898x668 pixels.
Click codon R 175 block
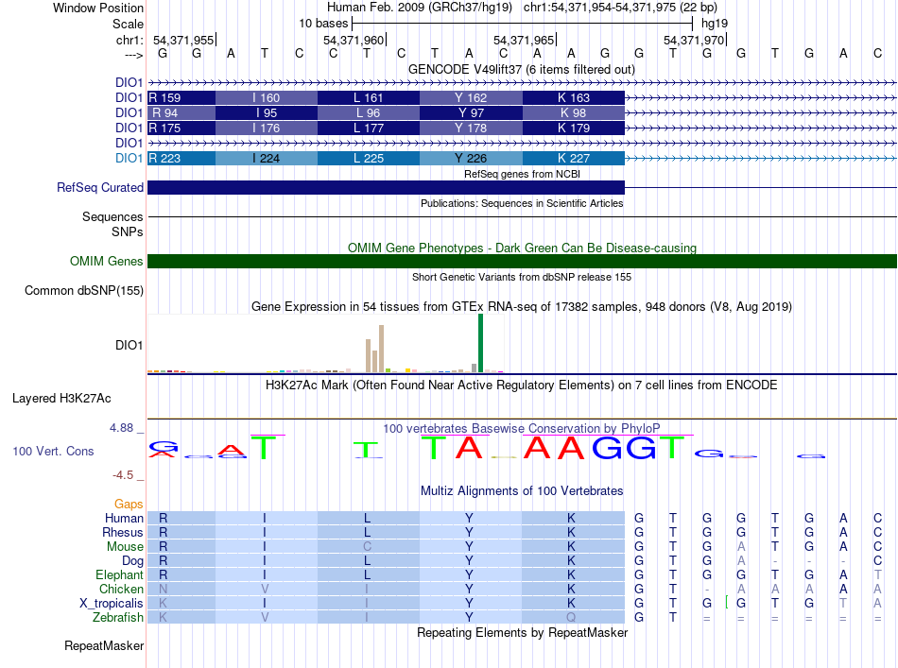point(181,128)
